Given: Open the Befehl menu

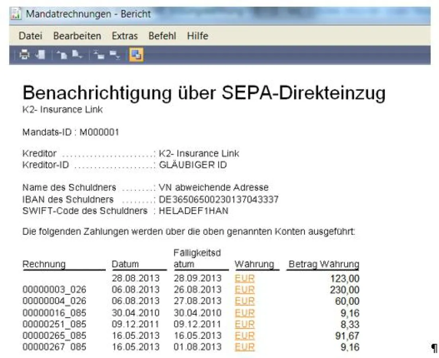Looking at the screenshot, I should pyautogui.click(x=162, y=36).
